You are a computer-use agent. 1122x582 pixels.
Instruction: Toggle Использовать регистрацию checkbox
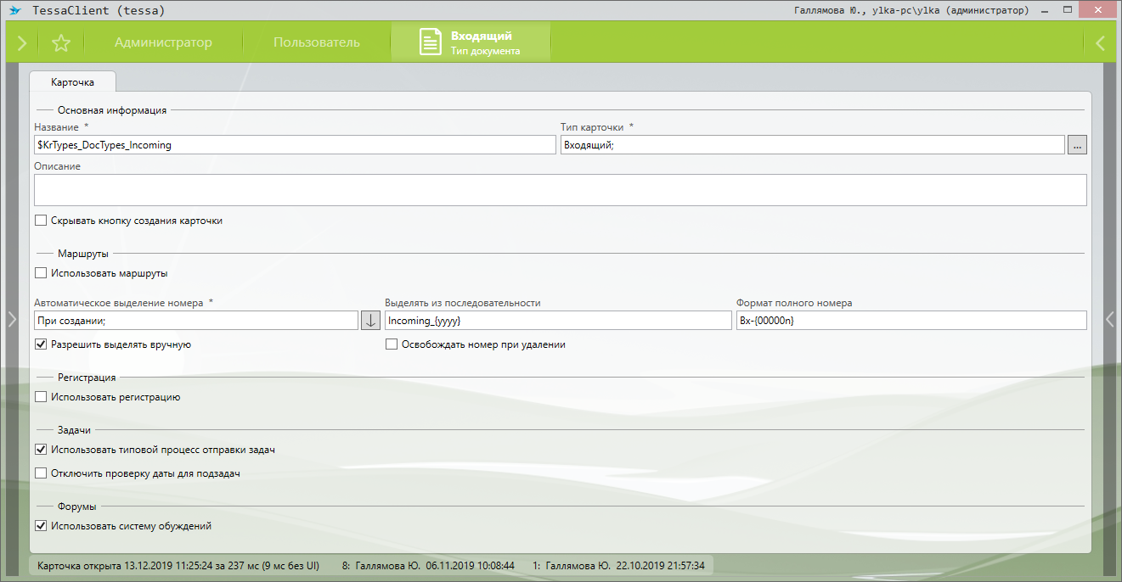point(41,397)
